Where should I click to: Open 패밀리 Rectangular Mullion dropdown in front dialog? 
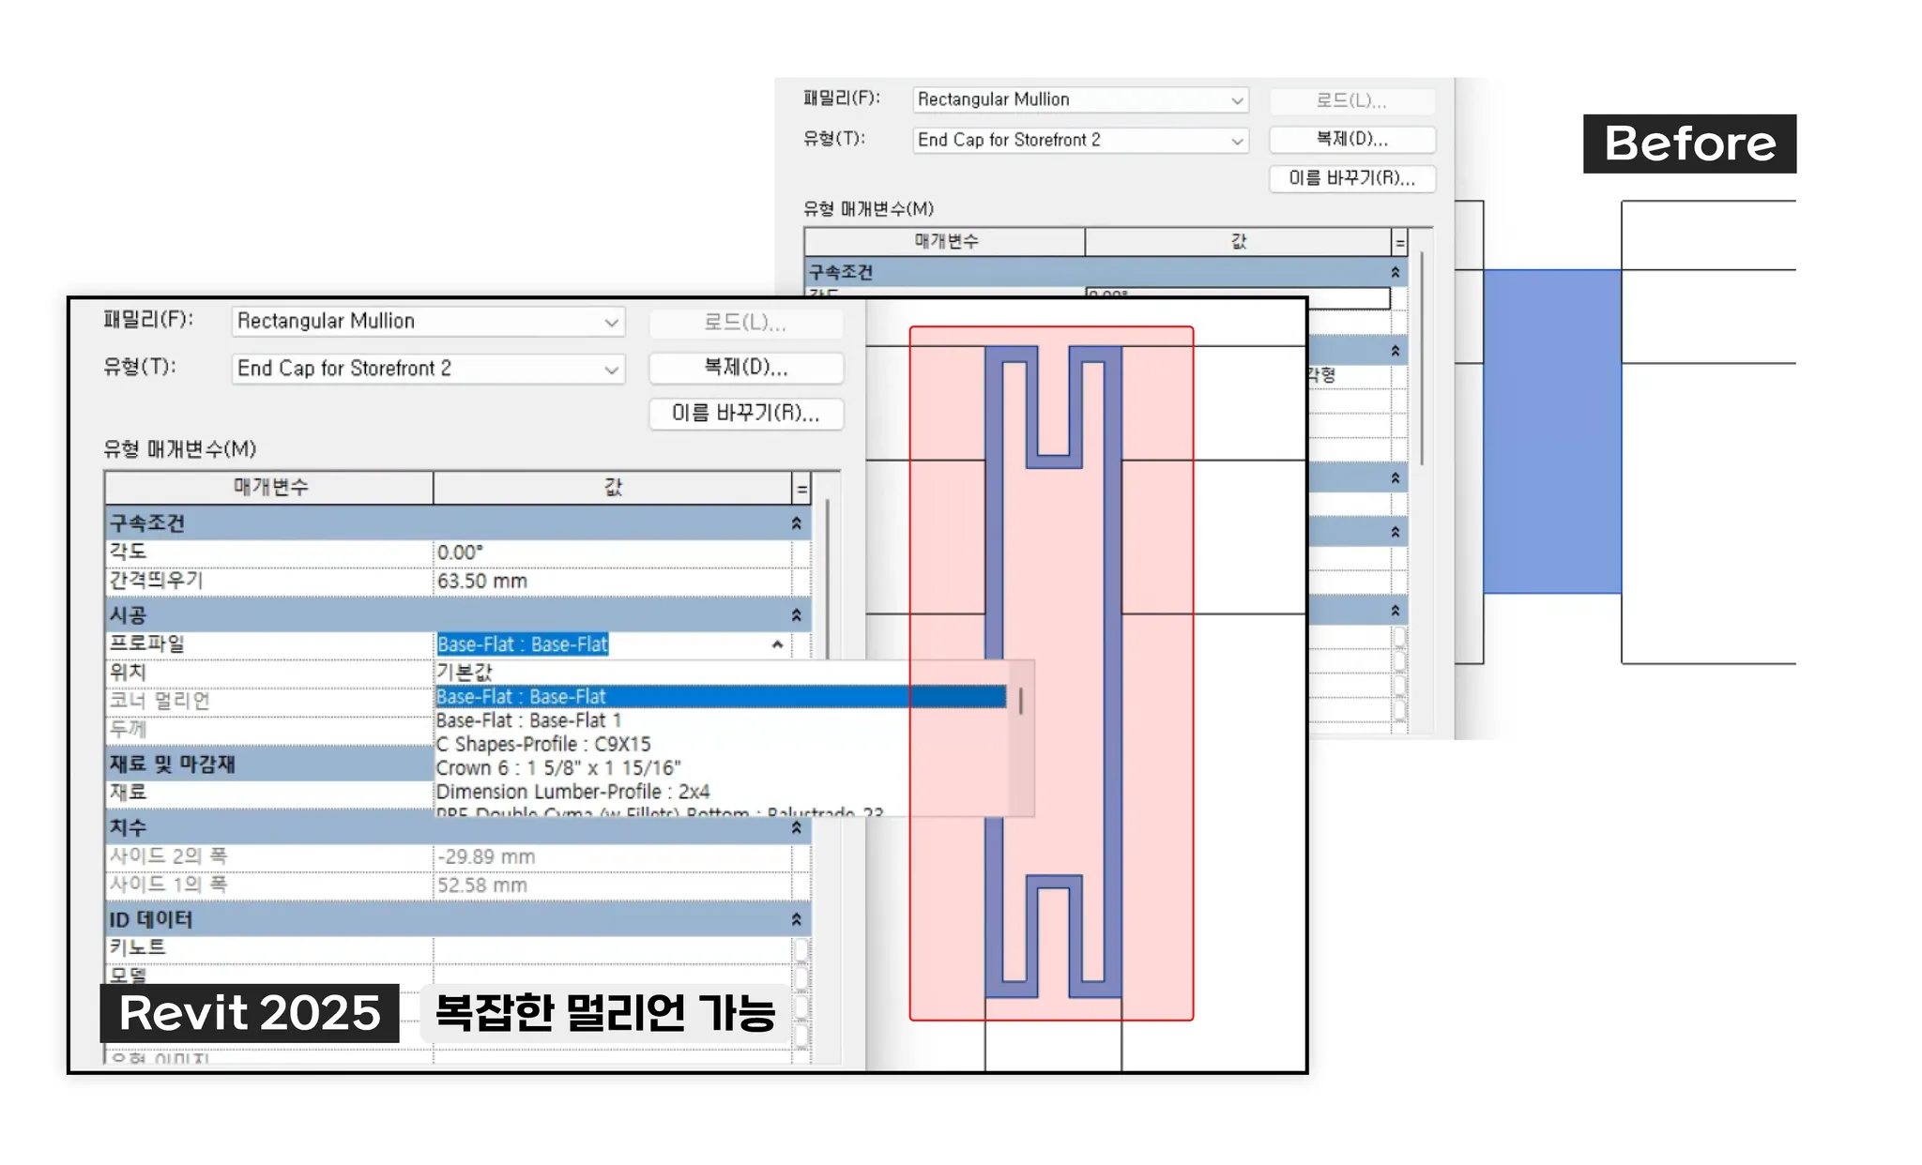[611, 323]
